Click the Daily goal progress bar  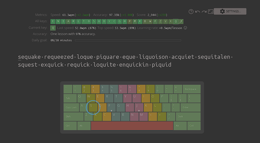[x=128, y=40]
